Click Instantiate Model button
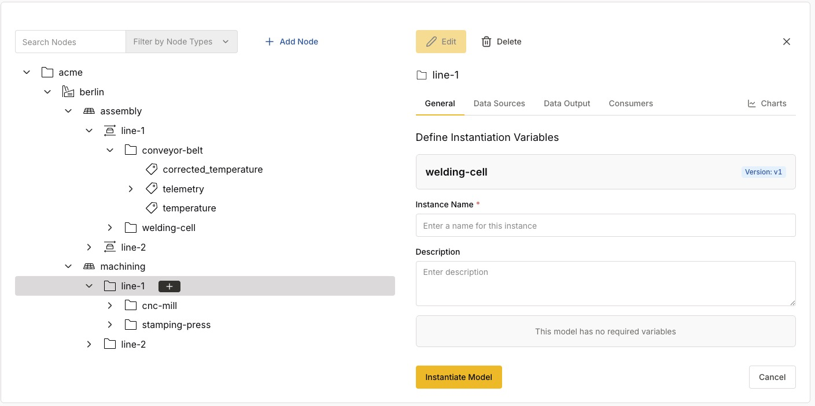 [459, 377]
